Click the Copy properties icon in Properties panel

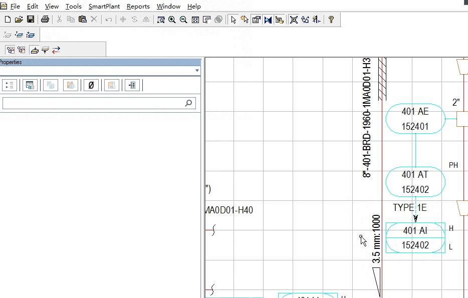51,85
